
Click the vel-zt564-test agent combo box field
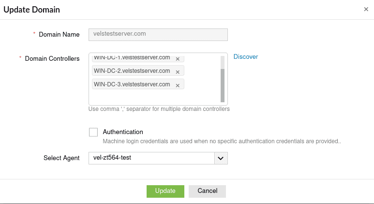[151, 158]
